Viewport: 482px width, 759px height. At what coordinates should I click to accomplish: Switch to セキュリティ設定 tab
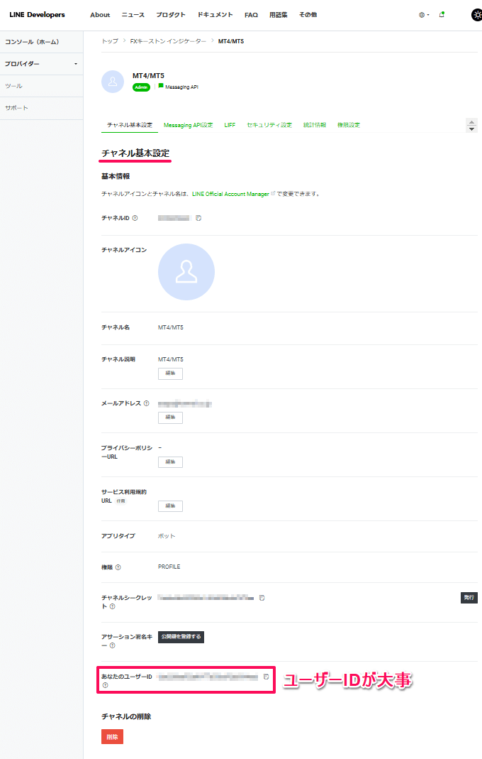269,125
